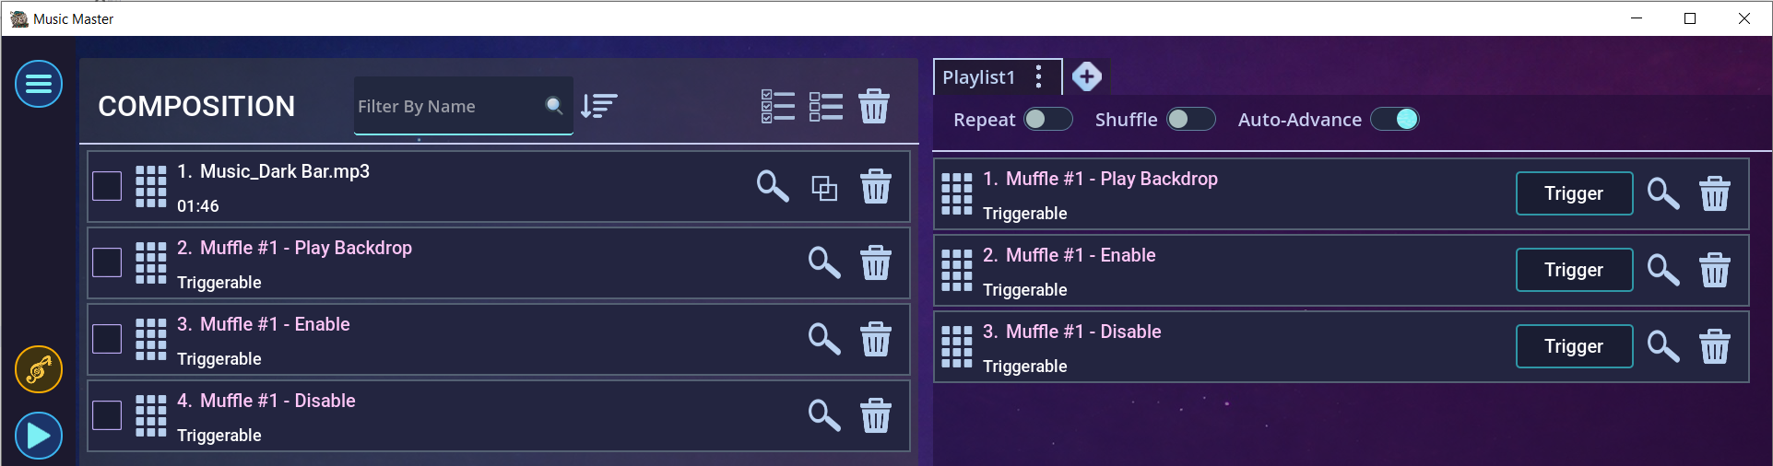This screenshot has height=466, width=1773.
Task: Turn on the Shuffle toggle
Action: click(x=1190, y=119)
